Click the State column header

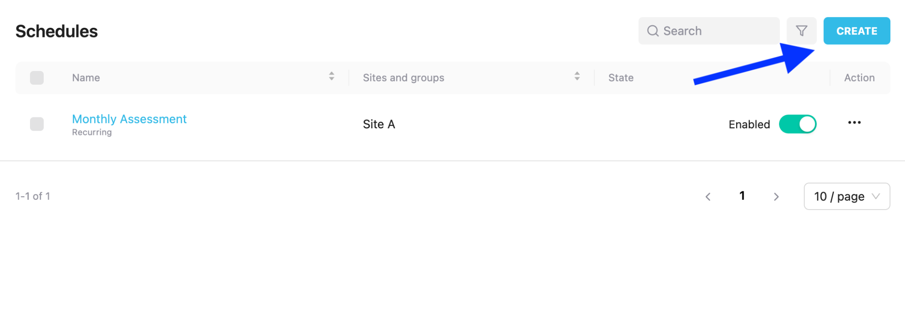pyautogui.click(x=621, y=78)
